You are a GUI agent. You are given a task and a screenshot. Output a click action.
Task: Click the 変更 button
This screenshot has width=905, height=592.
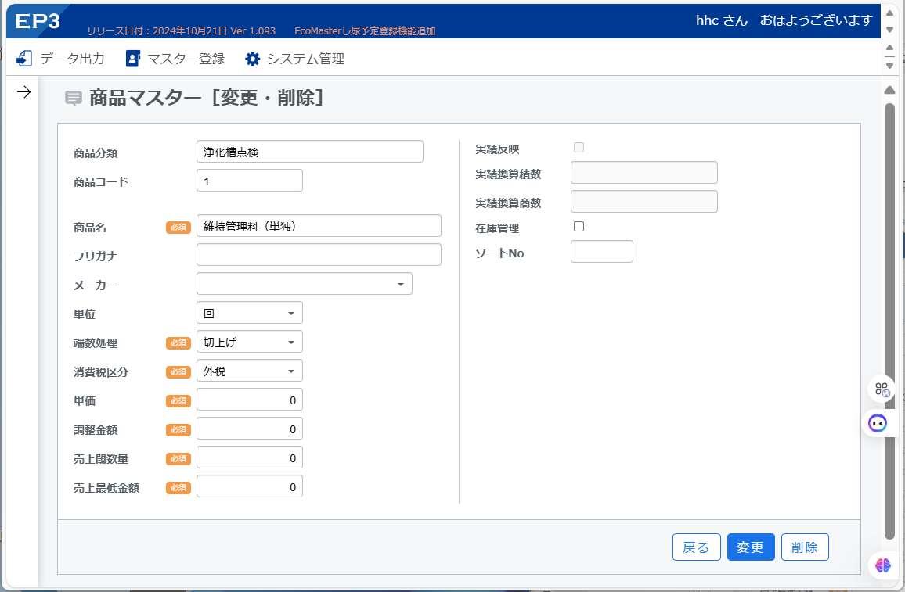750,547
